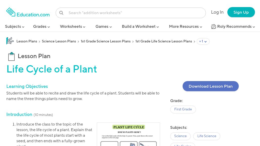Expand the Worksheets dropdown

point(72,27)
